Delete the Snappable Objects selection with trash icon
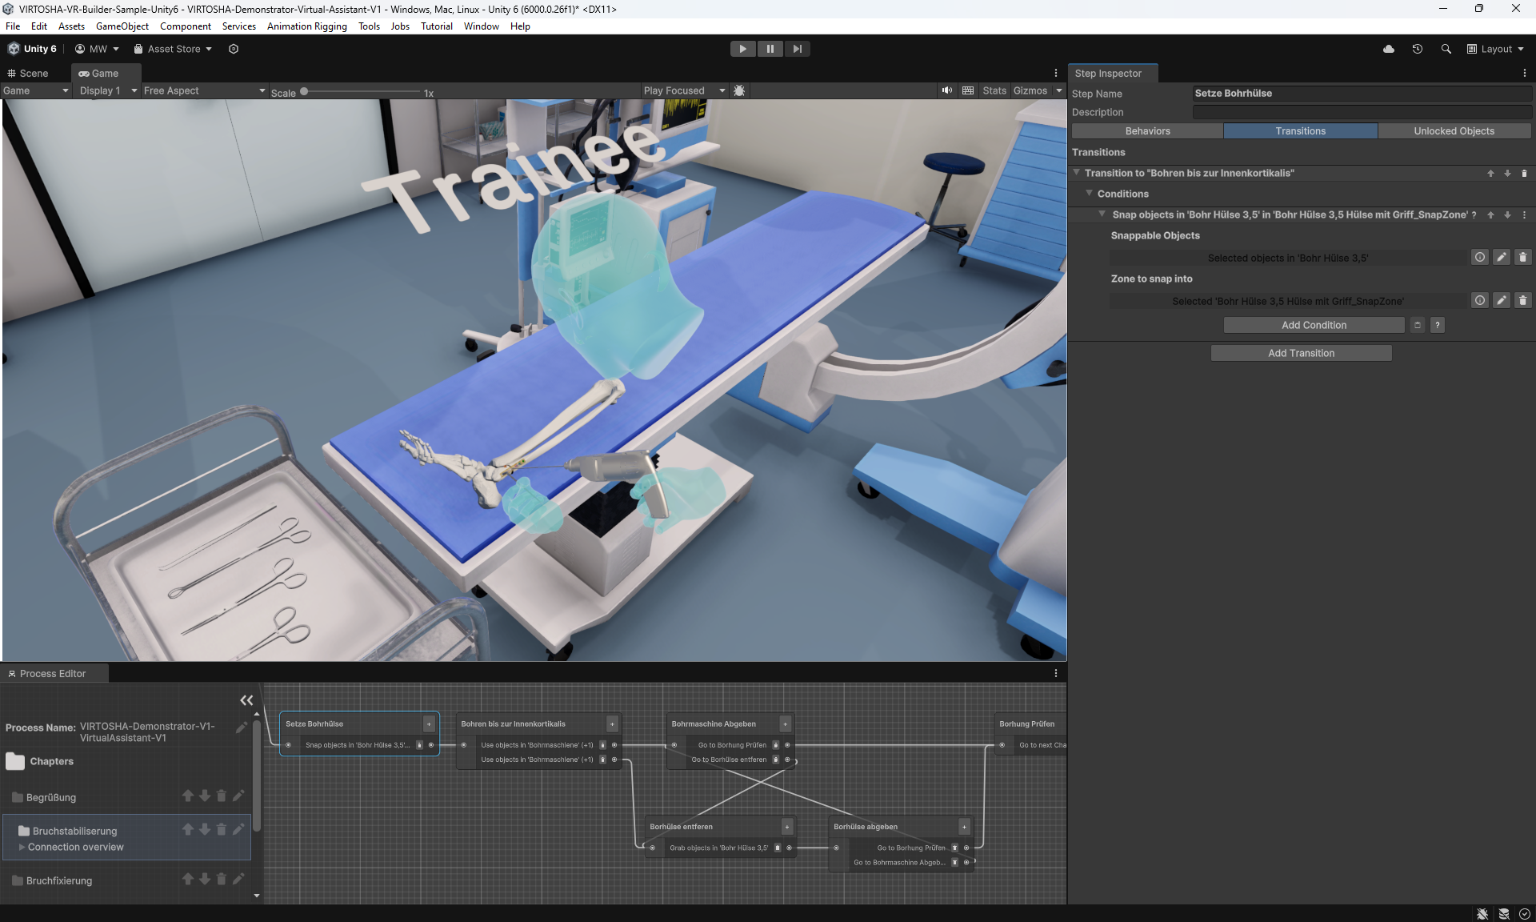 1522,258
